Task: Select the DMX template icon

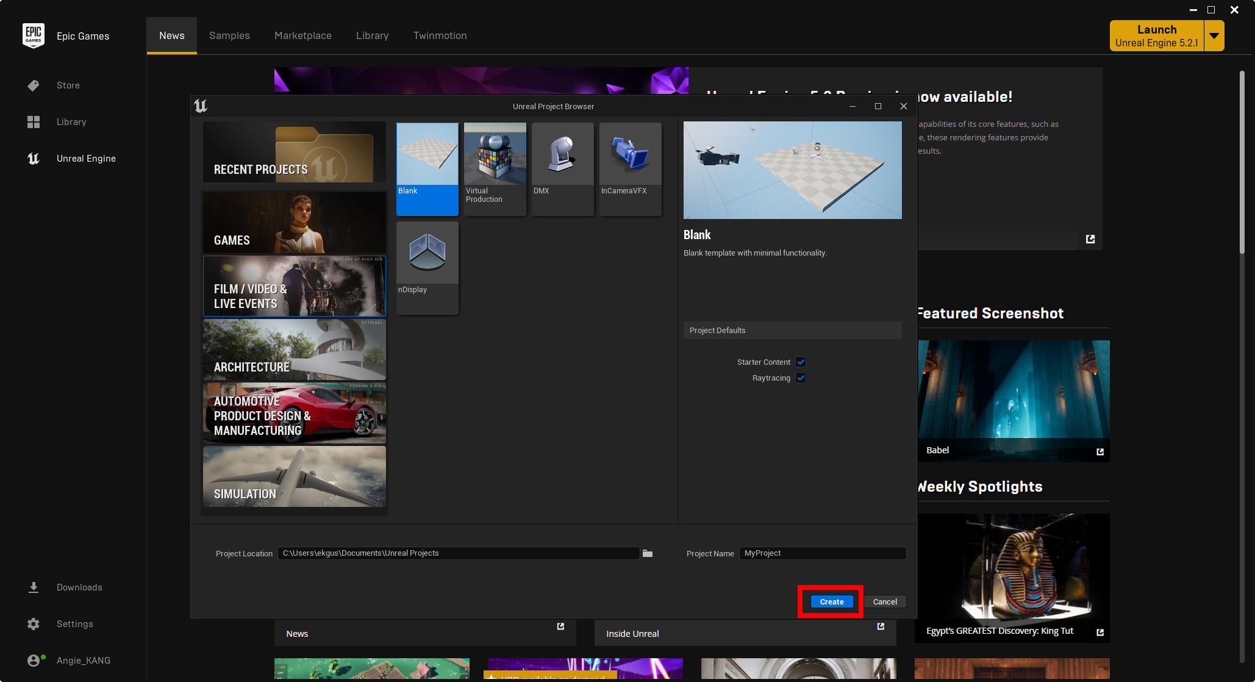Action: point(562,154)
